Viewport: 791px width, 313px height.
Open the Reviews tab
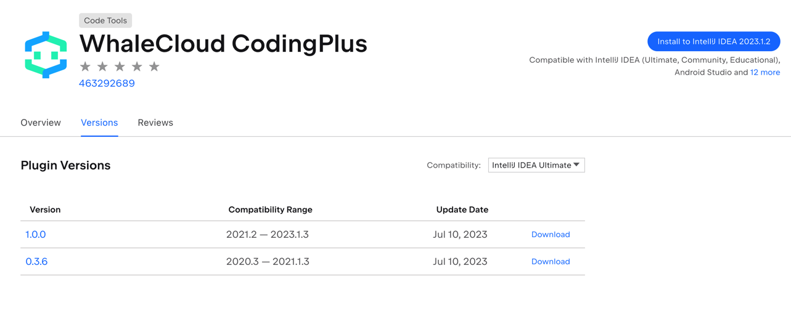tap(155, 123)
